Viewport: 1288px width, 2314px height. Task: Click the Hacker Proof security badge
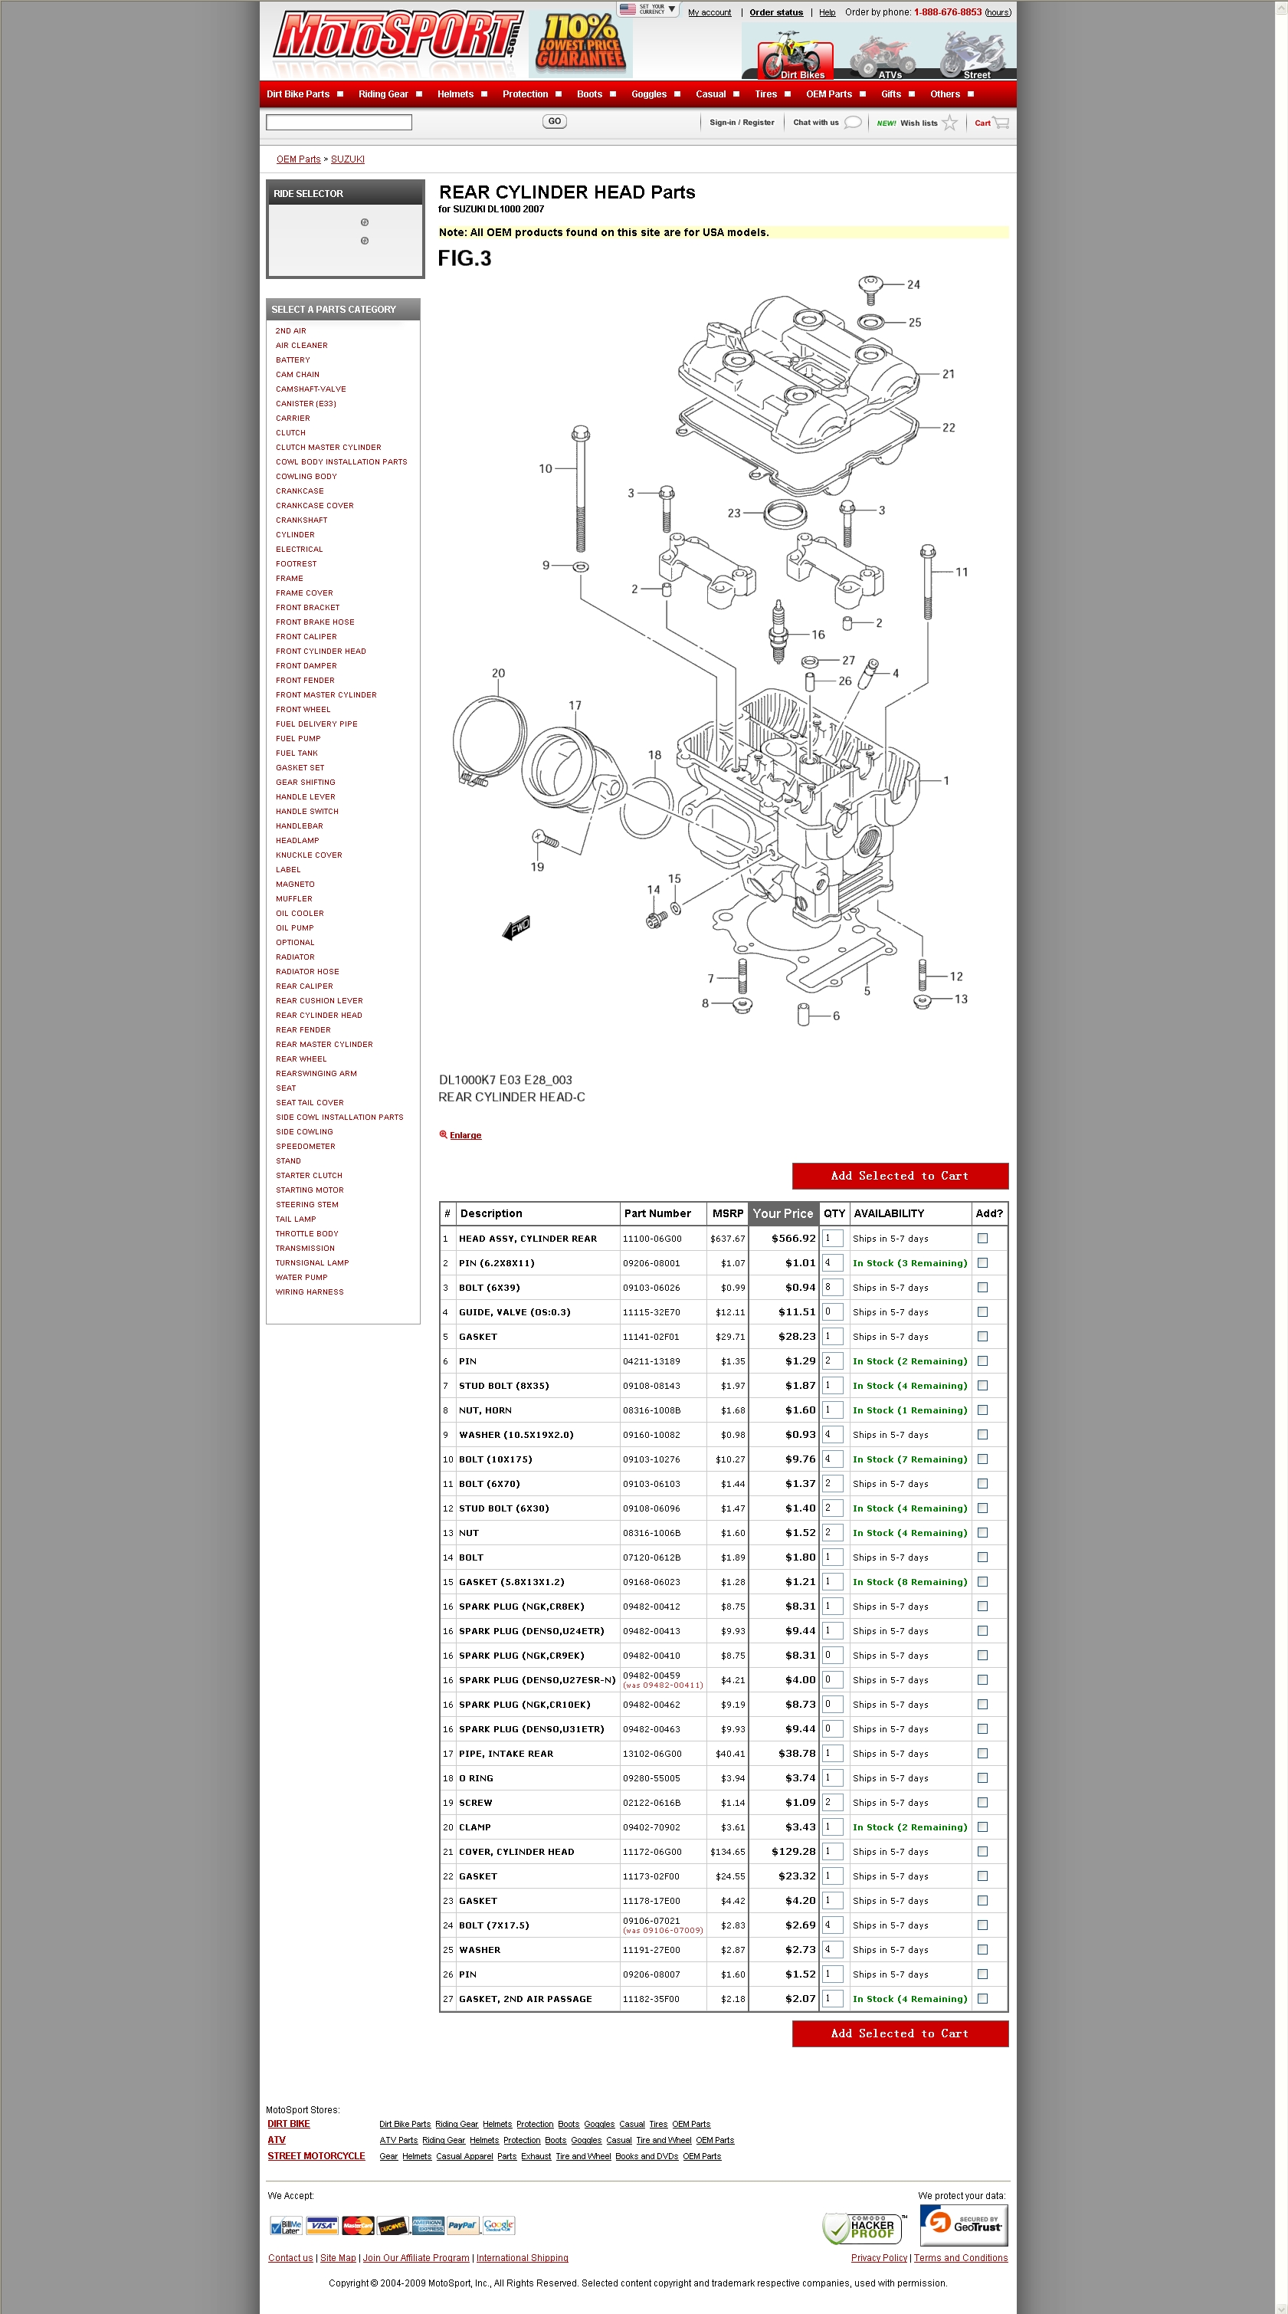tap(864, 2227)
